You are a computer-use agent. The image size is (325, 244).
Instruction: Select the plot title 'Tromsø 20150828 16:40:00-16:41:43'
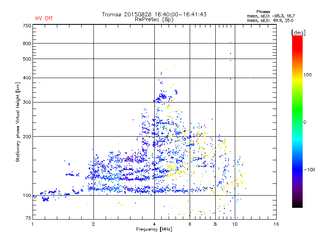point(154,14)
